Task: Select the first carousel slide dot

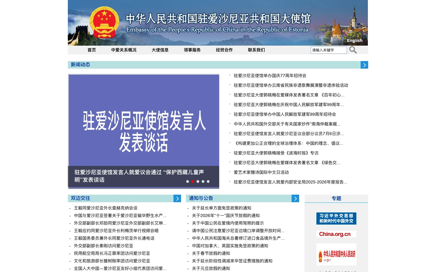Action: (x=187, y=182)
